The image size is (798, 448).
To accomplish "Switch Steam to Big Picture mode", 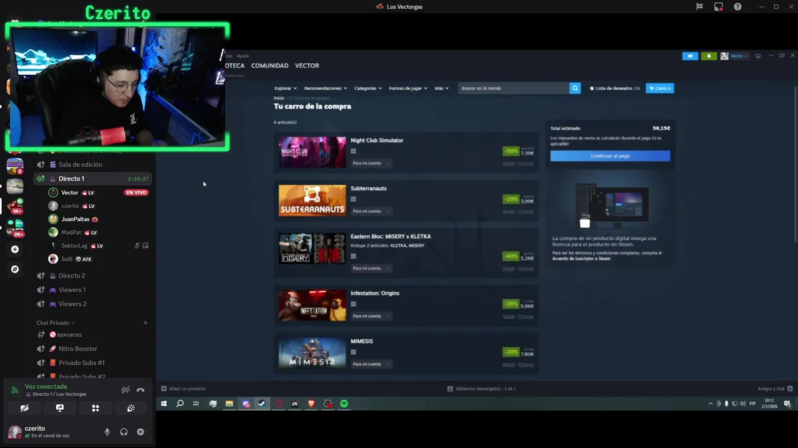I will [x=758, y=56].
